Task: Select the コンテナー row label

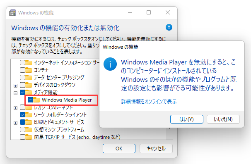Action: (x=43, y=70)
